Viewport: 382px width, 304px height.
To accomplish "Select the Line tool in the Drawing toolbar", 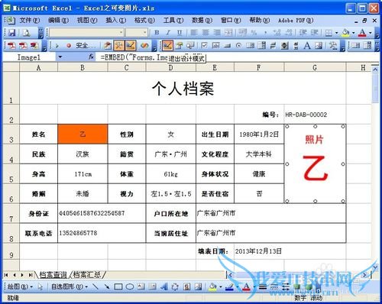I will coord(95,287).
